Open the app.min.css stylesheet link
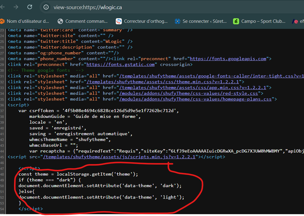Screen dimensions: 304x216 click(x=192, y=88)
